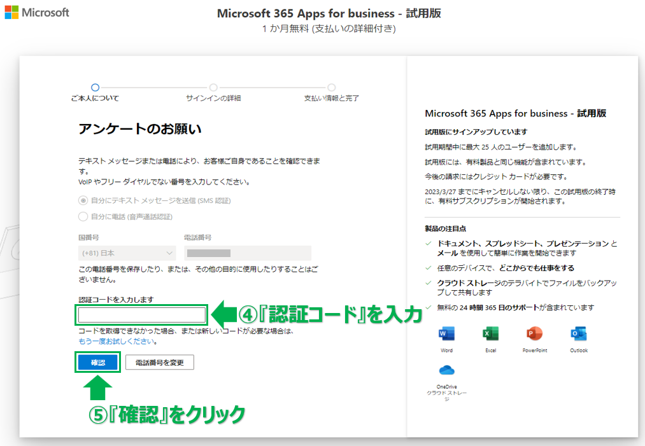Screen dimensions: 645x446
Task: Click the blue 確認 confirm button
Action: pyautogui.click(x=98, y=363)
